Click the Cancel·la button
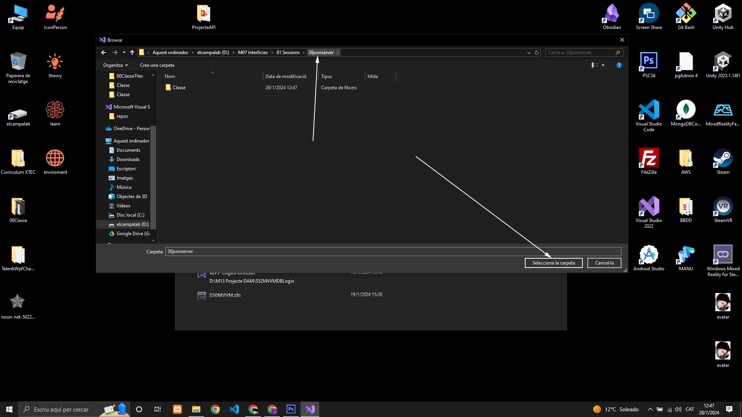742x417 pixels. click(x=604, y=263)
